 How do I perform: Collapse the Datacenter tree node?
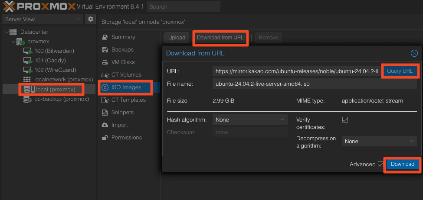7,32
